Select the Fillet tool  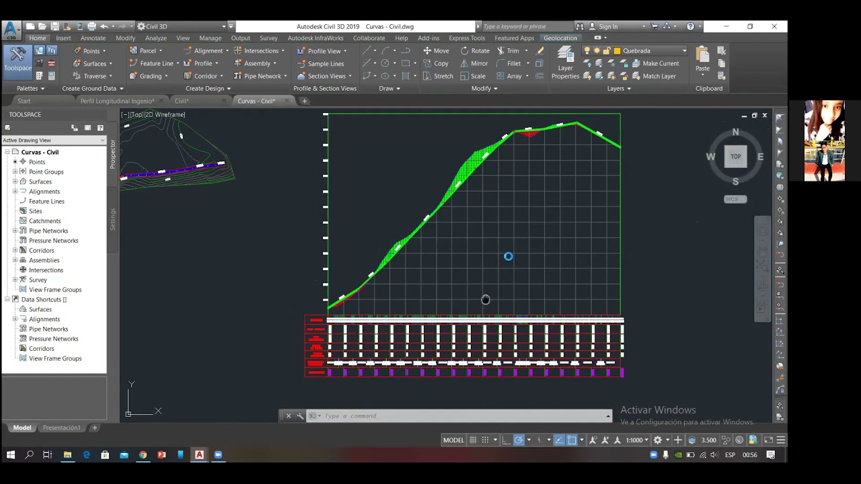tap(509, 63)
